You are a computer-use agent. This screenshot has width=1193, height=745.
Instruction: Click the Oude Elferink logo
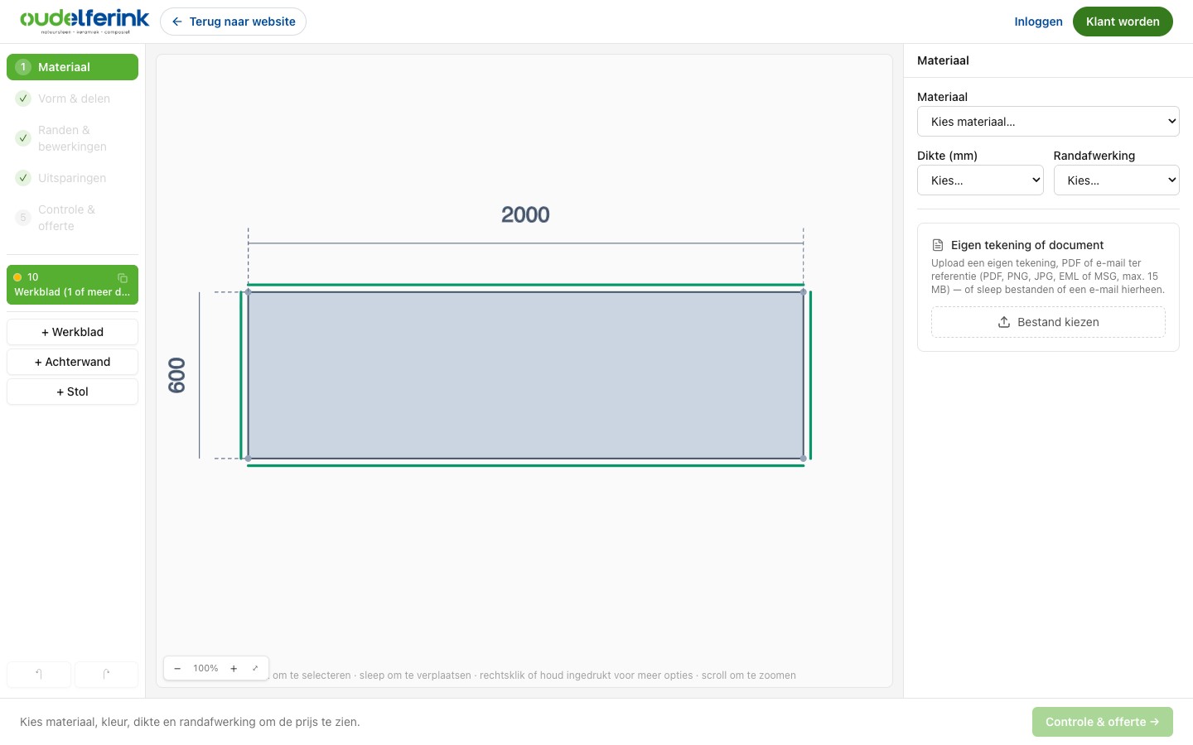85,22
